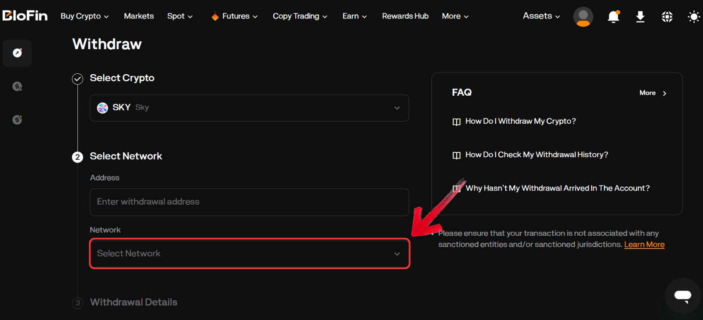The image size is (703, 320).
Task: Open the live chat support bubble
Action: click(x=682, y=295)
